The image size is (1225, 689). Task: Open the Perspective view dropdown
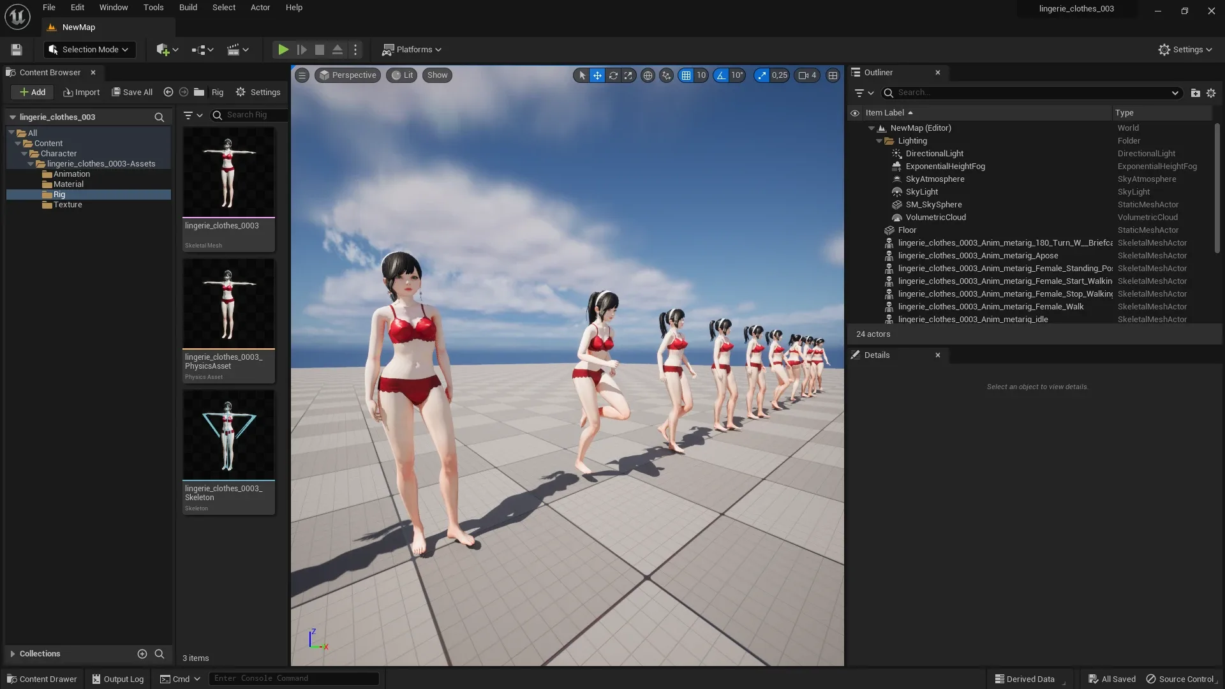[348, 75]
